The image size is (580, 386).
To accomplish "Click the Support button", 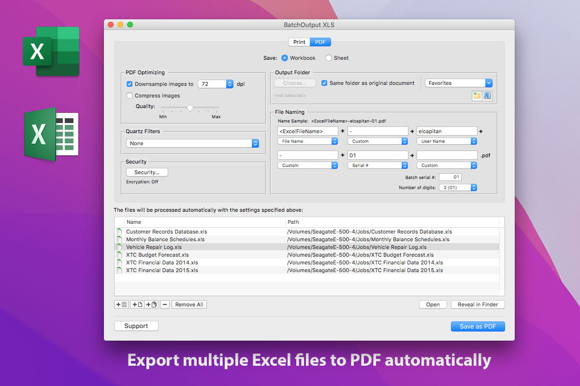I will point(136,326).
